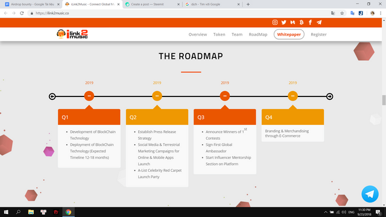386x217 pixels.
Task: Open the Google Translate extension icon
Action: tap(352, 13)
